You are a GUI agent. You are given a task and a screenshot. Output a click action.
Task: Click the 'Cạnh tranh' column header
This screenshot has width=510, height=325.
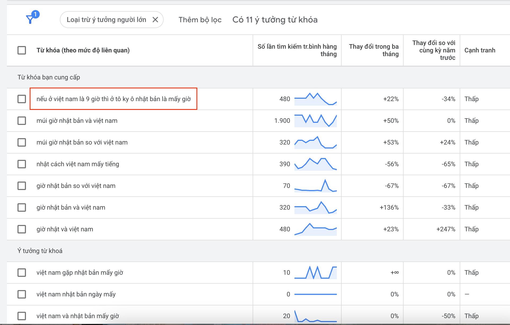point(480,50)
